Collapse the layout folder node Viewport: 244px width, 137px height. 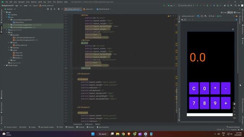[9, 42]
